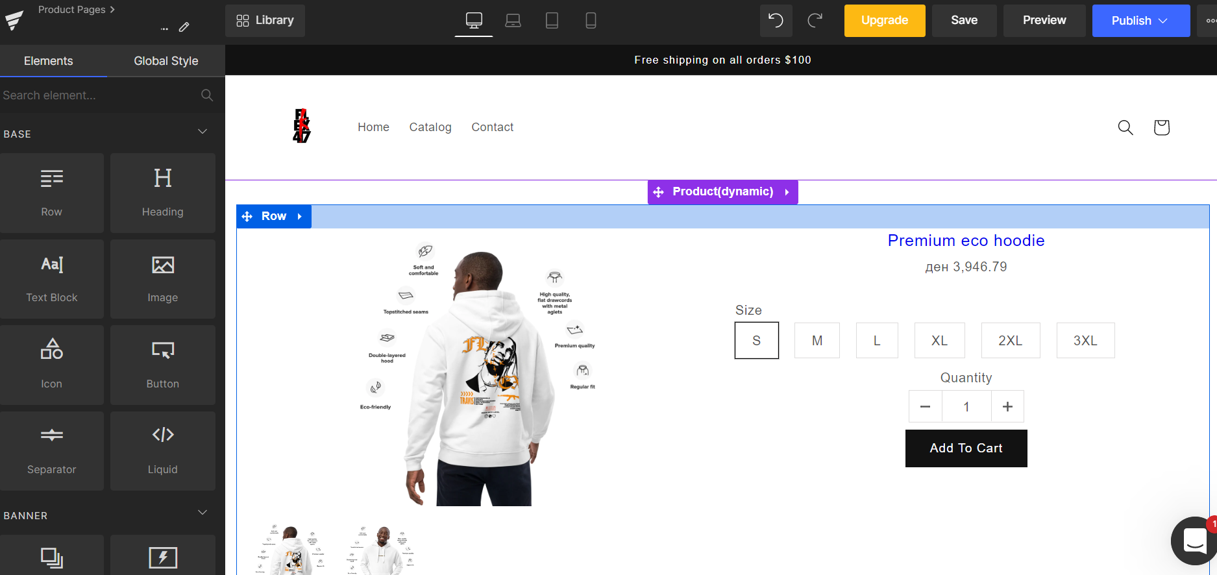This screenshot has width=1217, height=575.
Task: Select the hoodie back view thumbnail
Action: 291,550
